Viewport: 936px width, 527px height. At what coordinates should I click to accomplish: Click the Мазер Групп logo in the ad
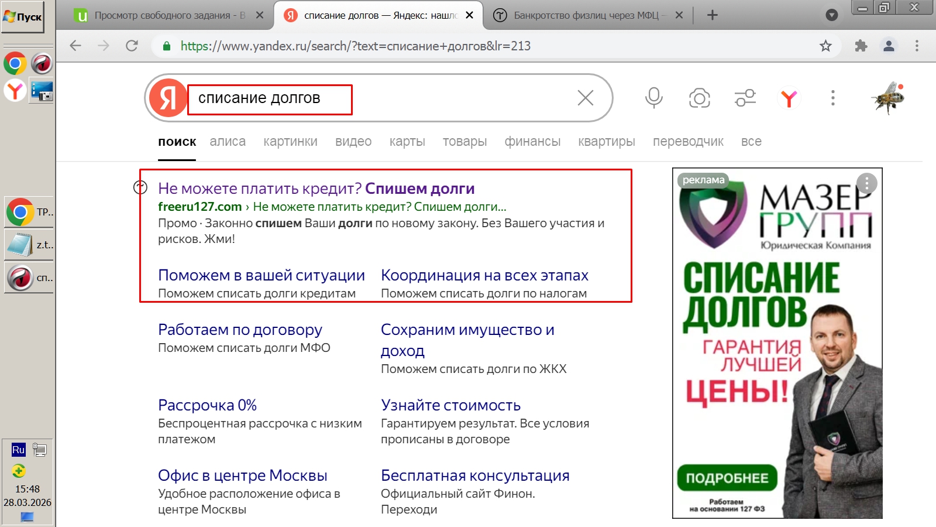tap(777, 217)
